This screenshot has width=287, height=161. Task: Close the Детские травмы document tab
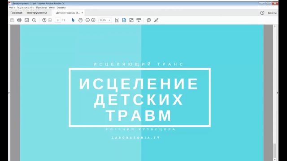coord(82,13)
